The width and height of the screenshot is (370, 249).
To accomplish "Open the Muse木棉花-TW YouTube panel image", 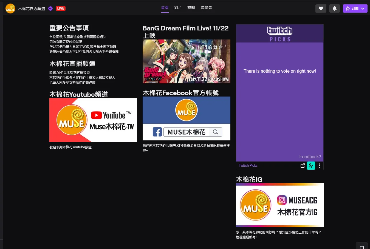I will 93,120.
